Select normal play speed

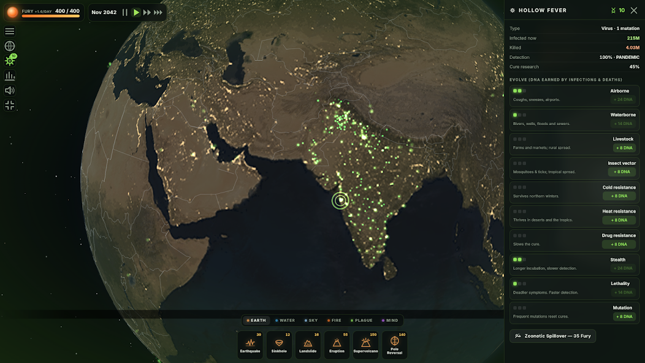pyautogui.click(x=135, y=12)
